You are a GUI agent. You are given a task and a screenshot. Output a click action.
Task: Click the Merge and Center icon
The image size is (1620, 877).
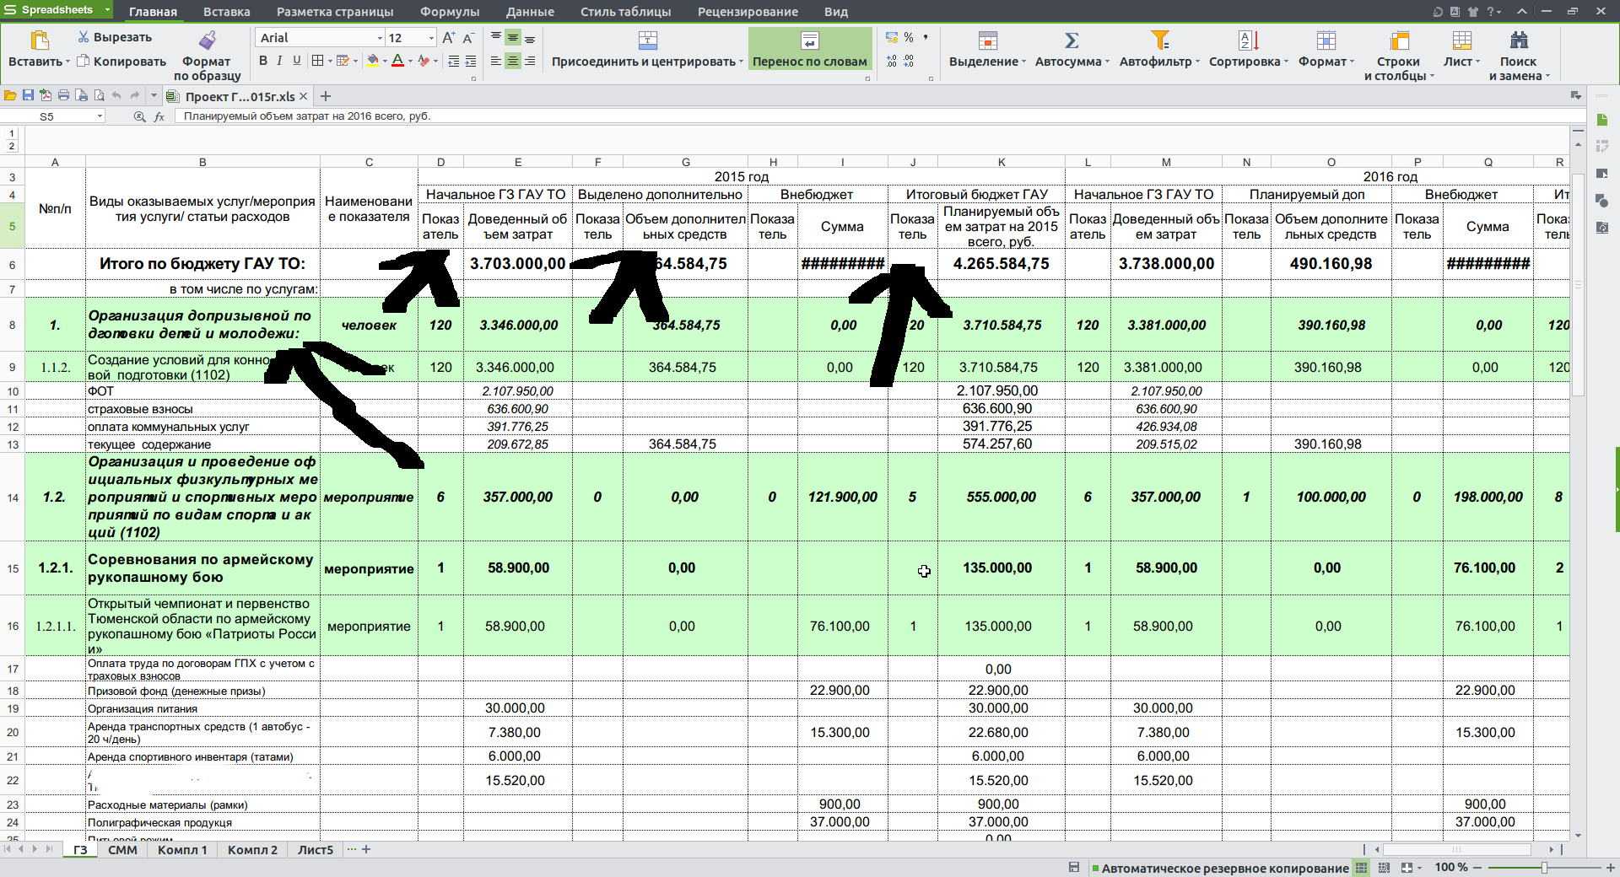647,40
